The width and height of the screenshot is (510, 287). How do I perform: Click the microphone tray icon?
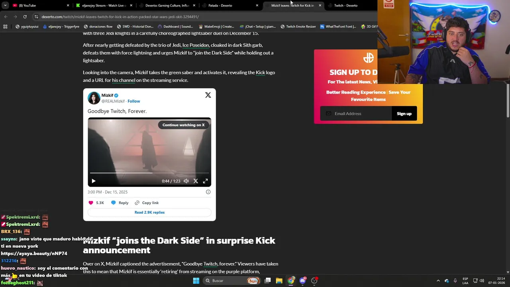point(455,281)
